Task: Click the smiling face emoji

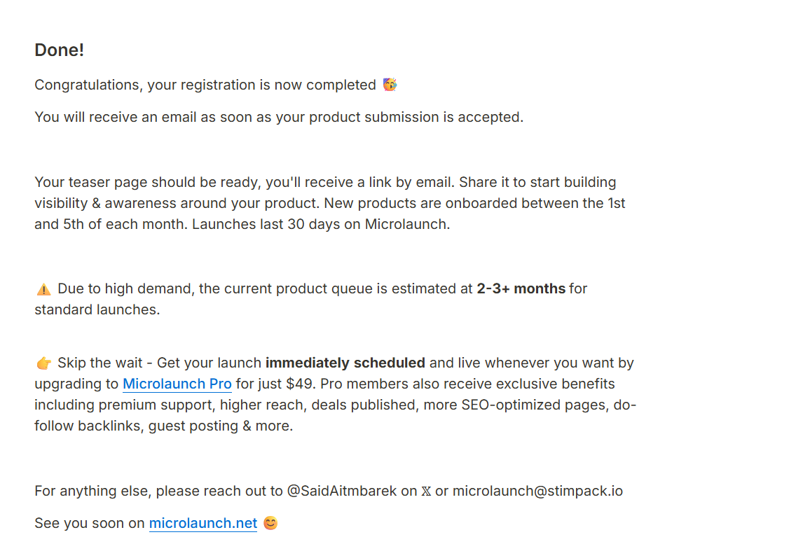Action: [x=270, y=523]
